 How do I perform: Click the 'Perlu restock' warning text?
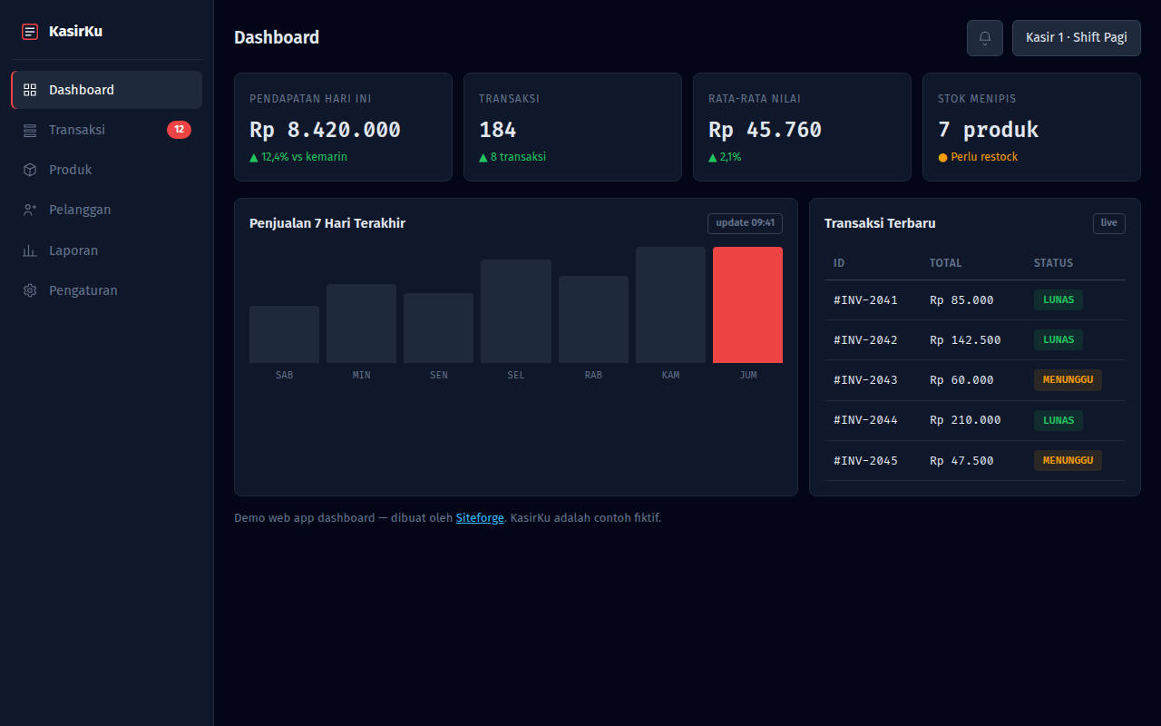pos(984,157)
